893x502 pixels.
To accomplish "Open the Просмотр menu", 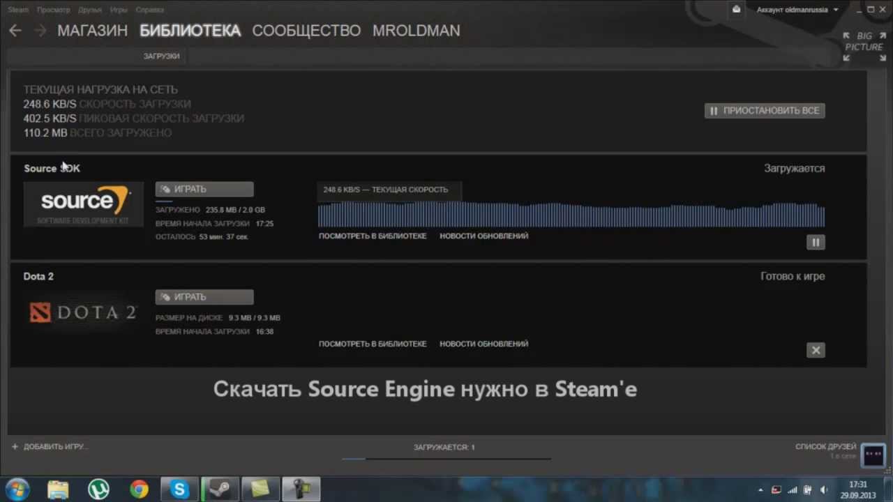I will [x=54, y=10].
